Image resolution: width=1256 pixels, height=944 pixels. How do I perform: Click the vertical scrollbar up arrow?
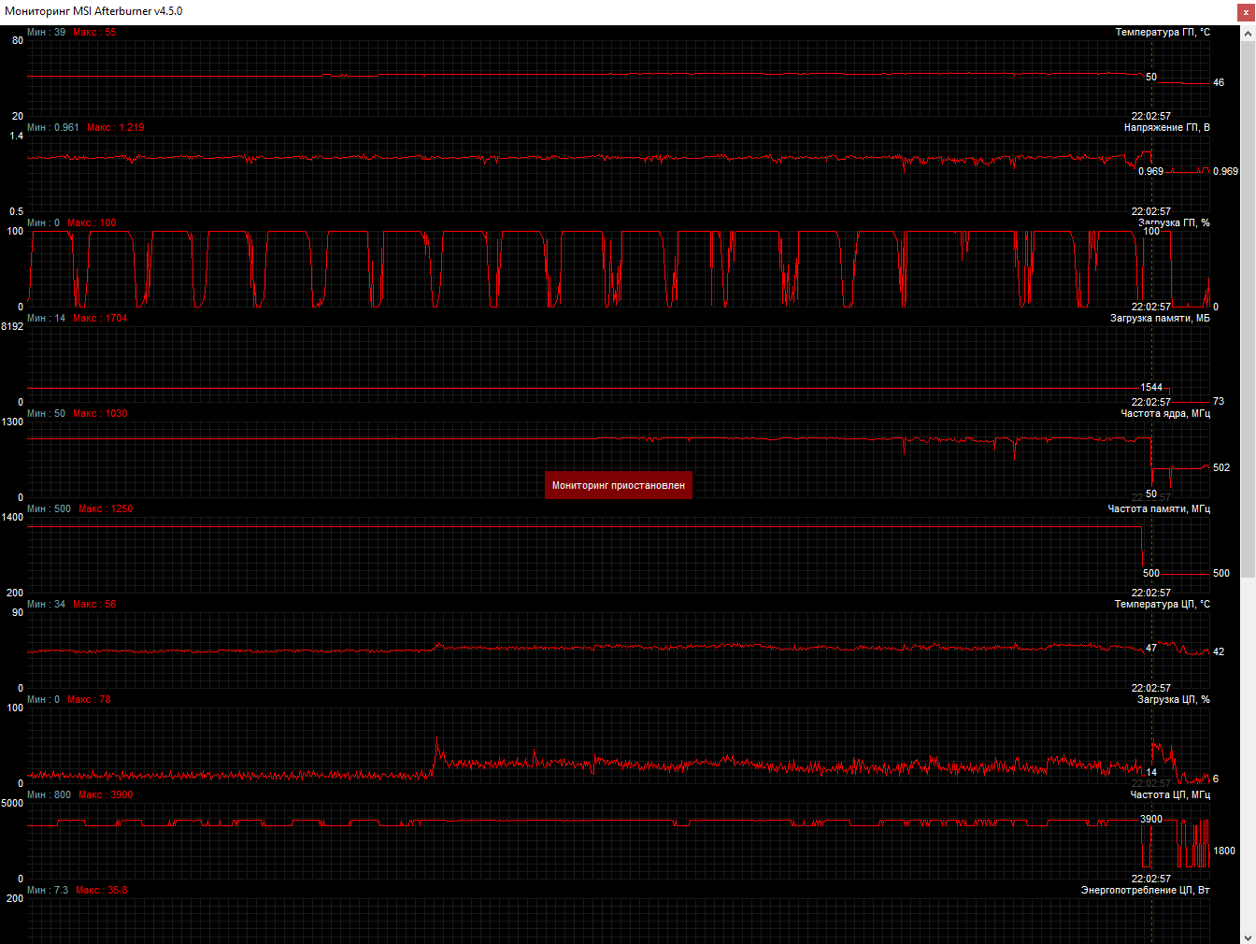[x=1249, y=34]
